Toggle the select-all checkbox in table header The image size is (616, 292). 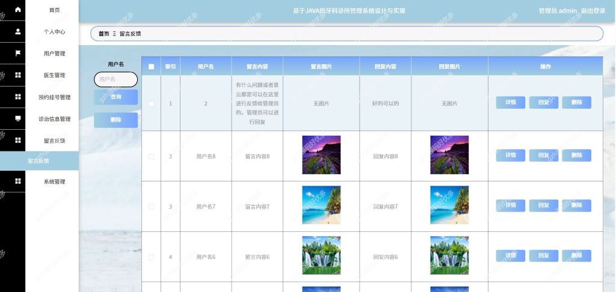(x=151, y=66)
